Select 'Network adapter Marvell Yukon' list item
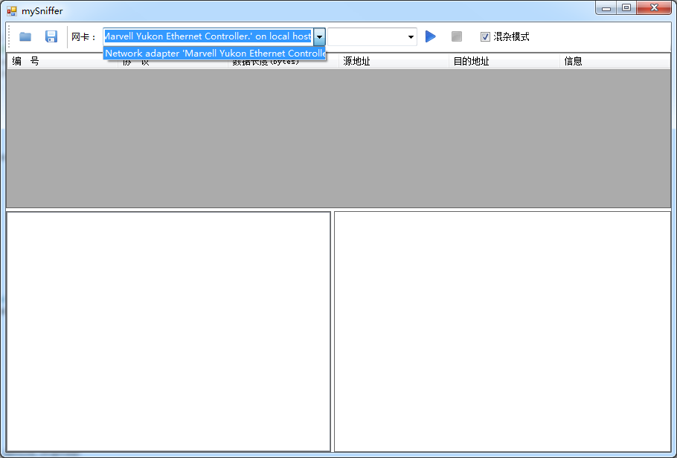677x458 pixels. pyautogui.click(x=214, y=53)
